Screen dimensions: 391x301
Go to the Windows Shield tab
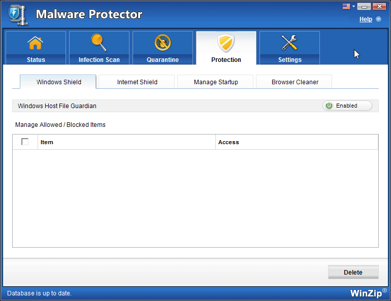tap(58, 82)
